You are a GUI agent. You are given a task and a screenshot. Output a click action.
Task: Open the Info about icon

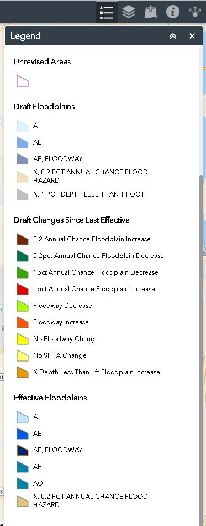173,12
